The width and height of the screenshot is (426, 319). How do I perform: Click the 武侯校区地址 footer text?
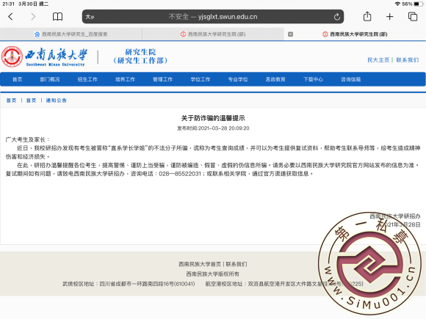(x=129, y=284)
